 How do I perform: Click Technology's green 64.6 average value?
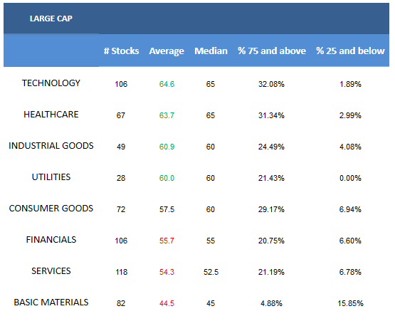tap(167, 84)
